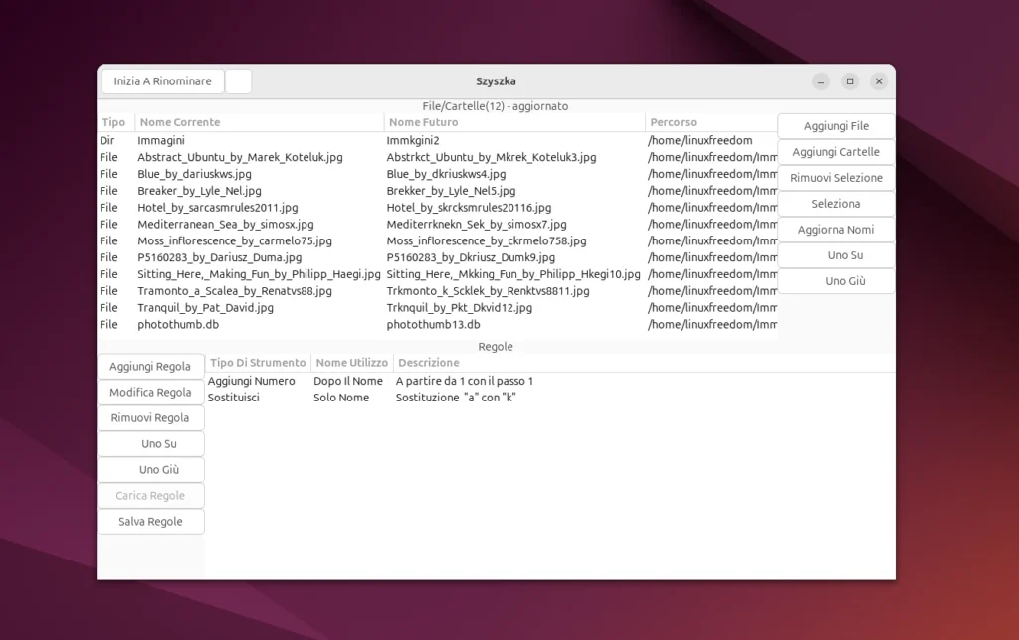1019x640 pixels.
Task: Open the Aggiungi Regola dialog
Action: [x=150, y=367]
